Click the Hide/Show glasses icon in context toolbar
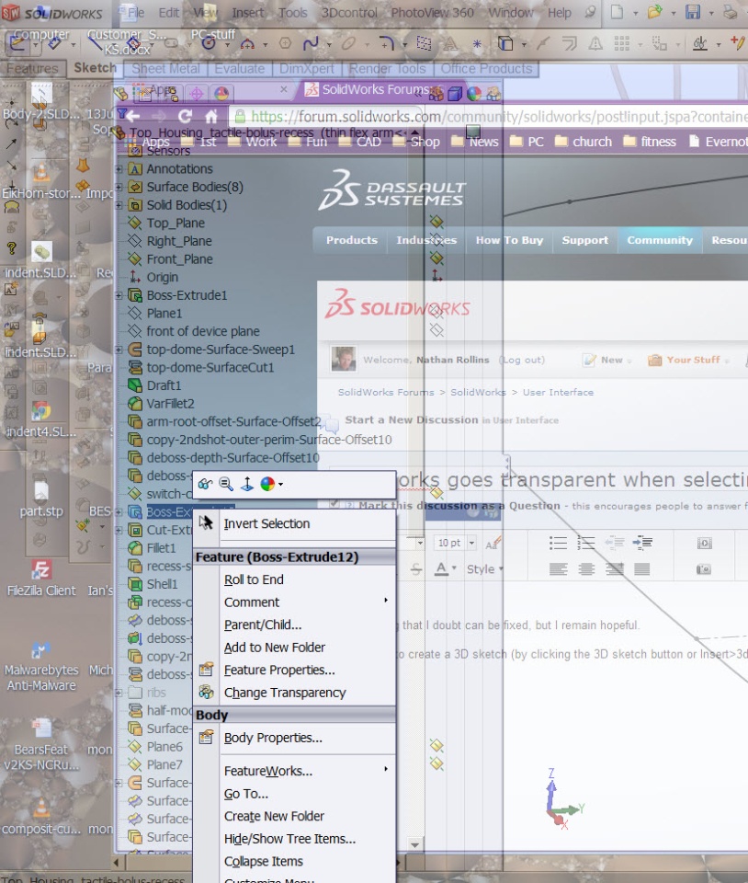The height and width of the screenshot is (883, 748). [205, 484]
